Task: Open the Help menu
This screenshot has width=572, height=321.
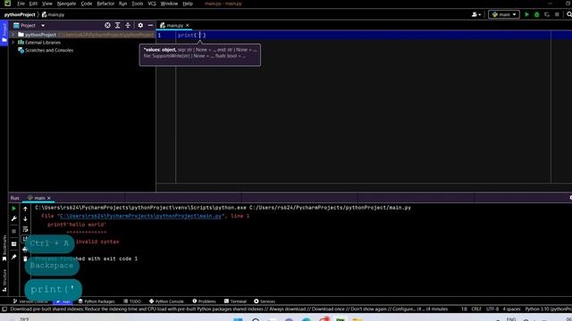Action: (x=188, y=4)
